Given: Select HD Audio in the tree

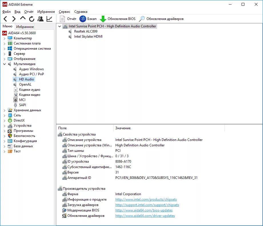Looking at the screenshot, I should (x=26, y=79).
